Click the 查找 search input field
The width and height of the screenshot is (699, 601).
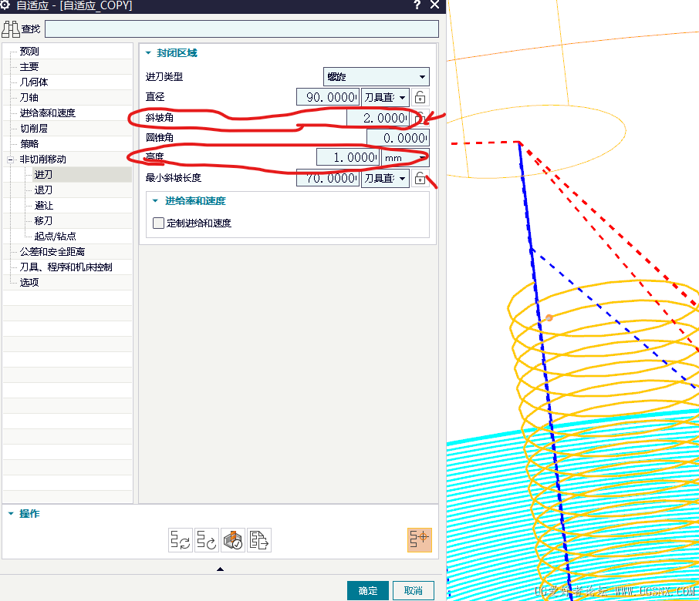(241, 29)
